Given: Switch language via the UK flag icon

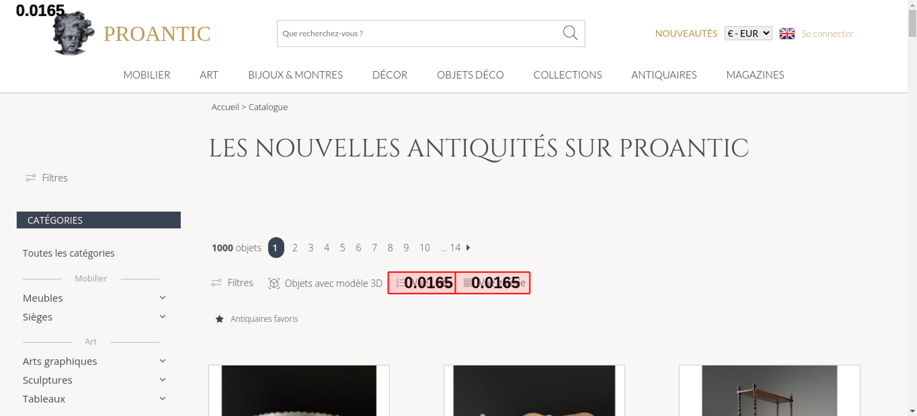Looking at the screenshot, I should point(787,33).
